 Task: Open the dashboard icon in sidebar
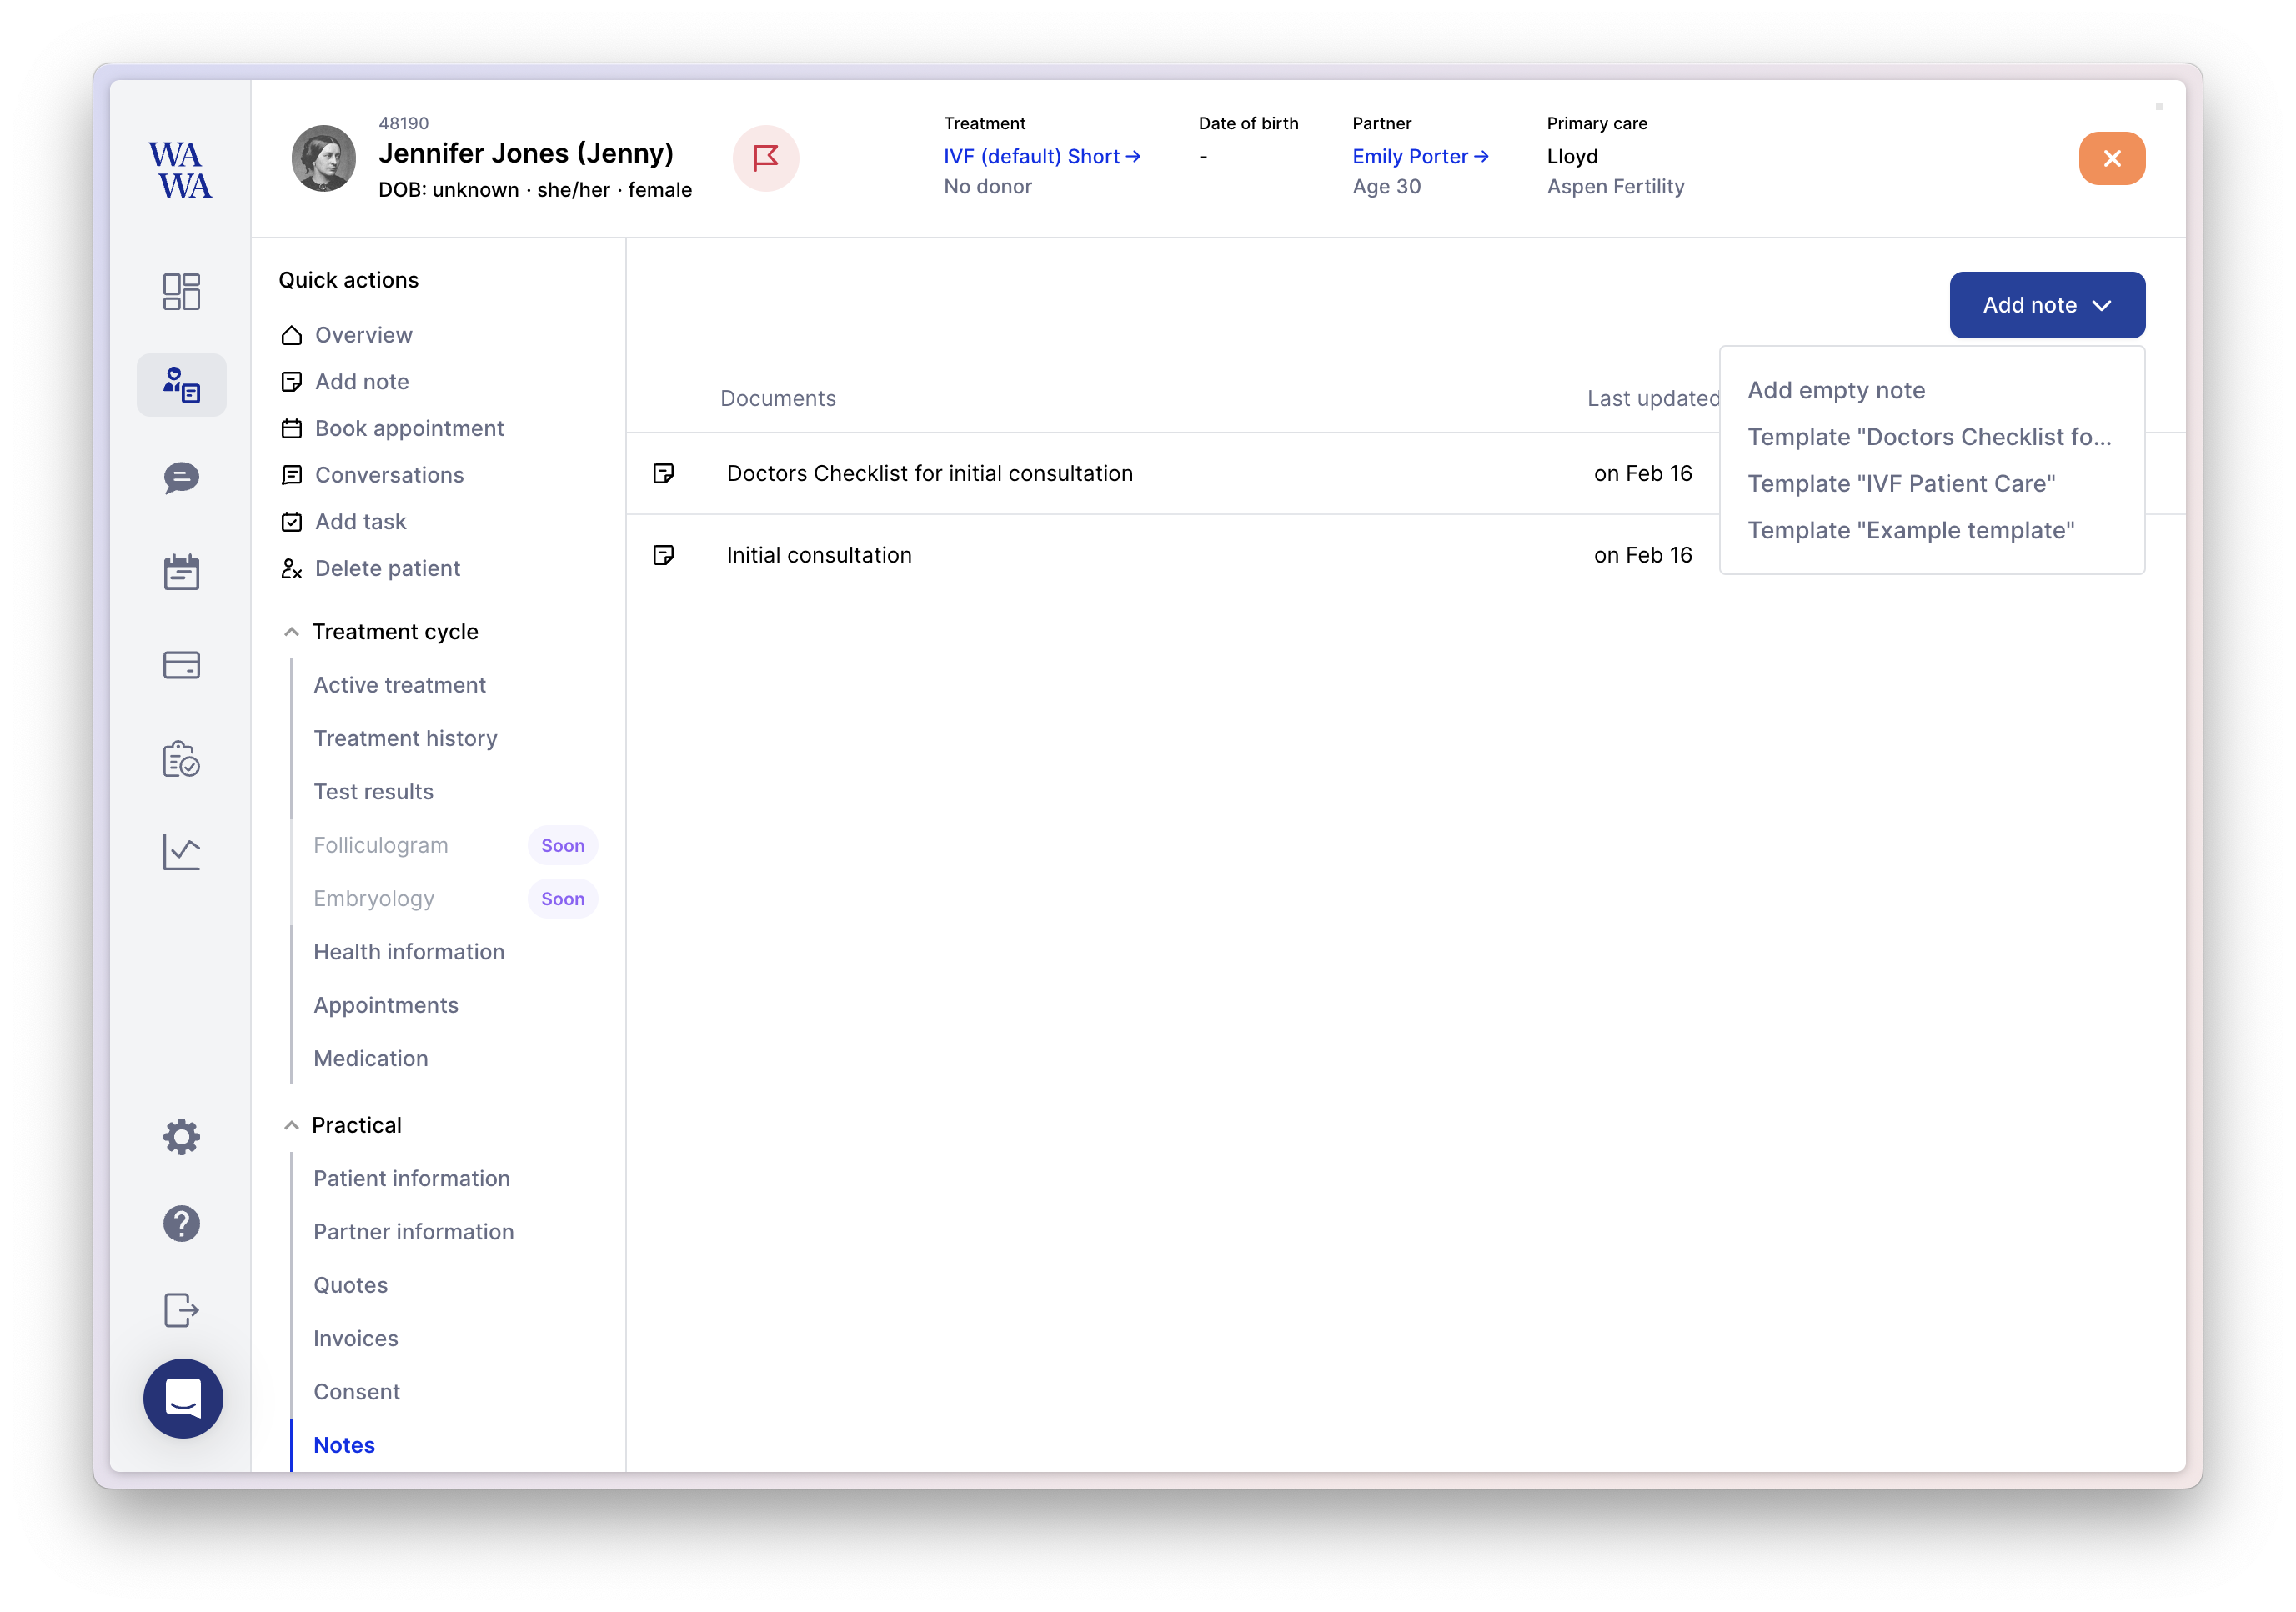(181, 292)
